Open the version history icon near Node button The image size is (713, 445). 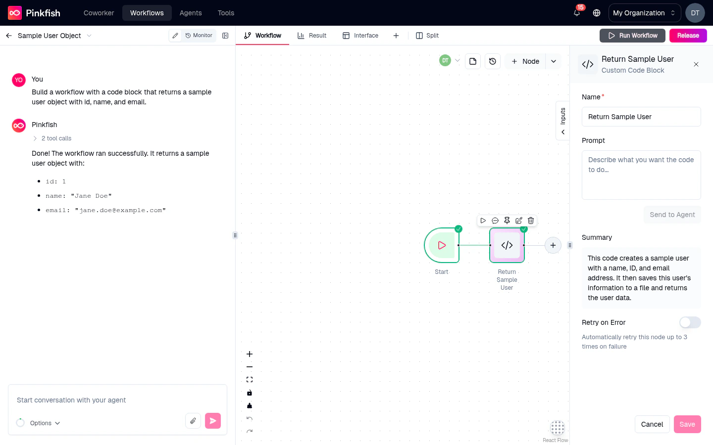[493, 61]
